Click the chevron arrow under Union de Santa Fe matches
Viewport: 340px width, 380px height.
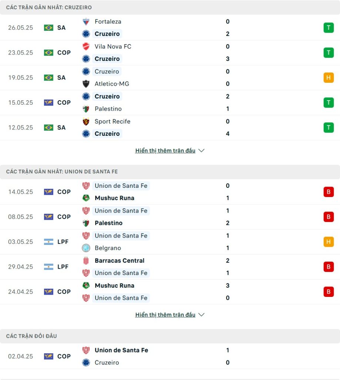pyautogui.click(x=201, y=315)
